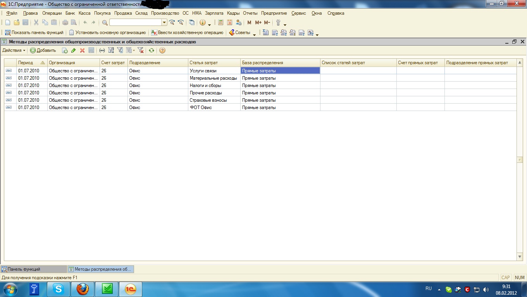
Task: Open Firefox from the Windows taskbar
Action: click(83, 289)
